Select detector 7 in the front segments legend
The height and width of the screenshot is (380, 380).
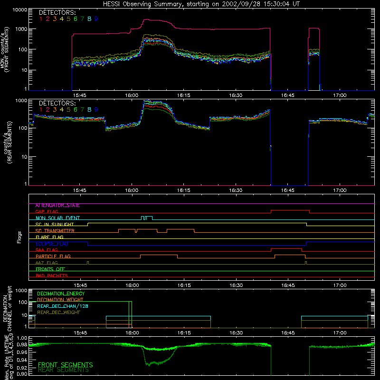point(82,19)
